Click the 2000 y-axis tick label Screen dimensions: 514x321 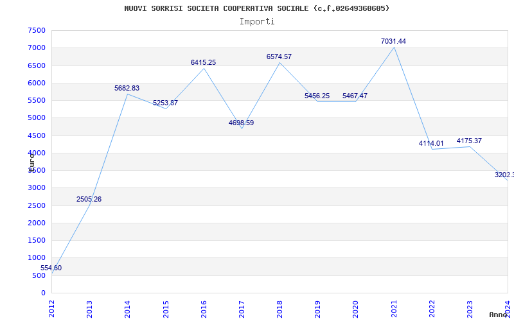pyautogui.click(x=37, y=223)
